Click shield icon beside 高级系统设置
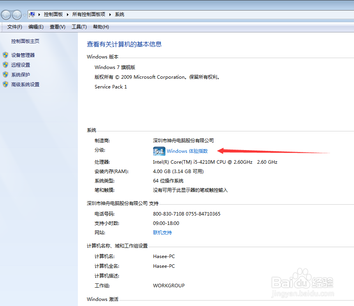 [5, 85]
